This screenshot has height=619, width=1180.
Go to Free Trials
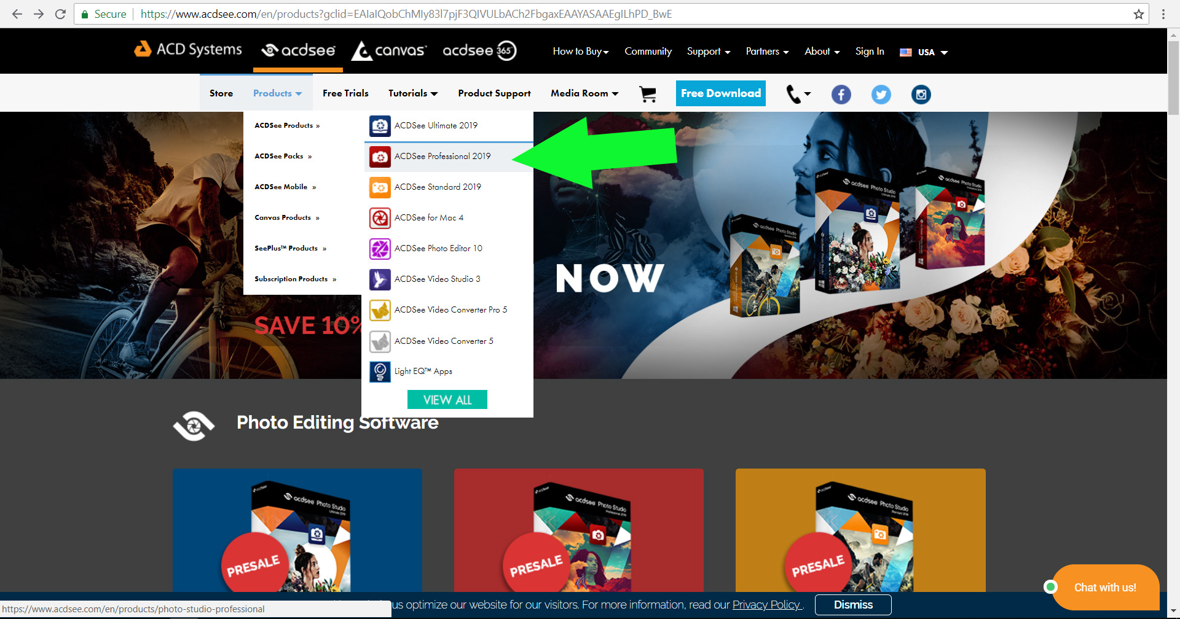(345, 93)
